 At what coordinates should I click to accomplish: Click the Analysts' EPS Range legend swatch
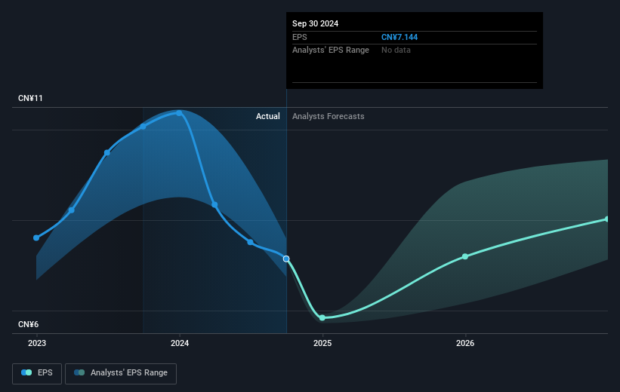[x=79, y=372]
